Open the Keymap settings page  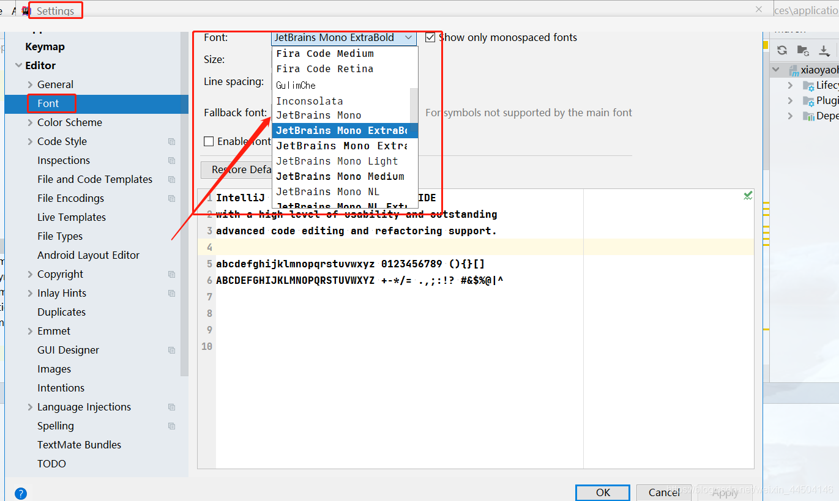[45, 46]
